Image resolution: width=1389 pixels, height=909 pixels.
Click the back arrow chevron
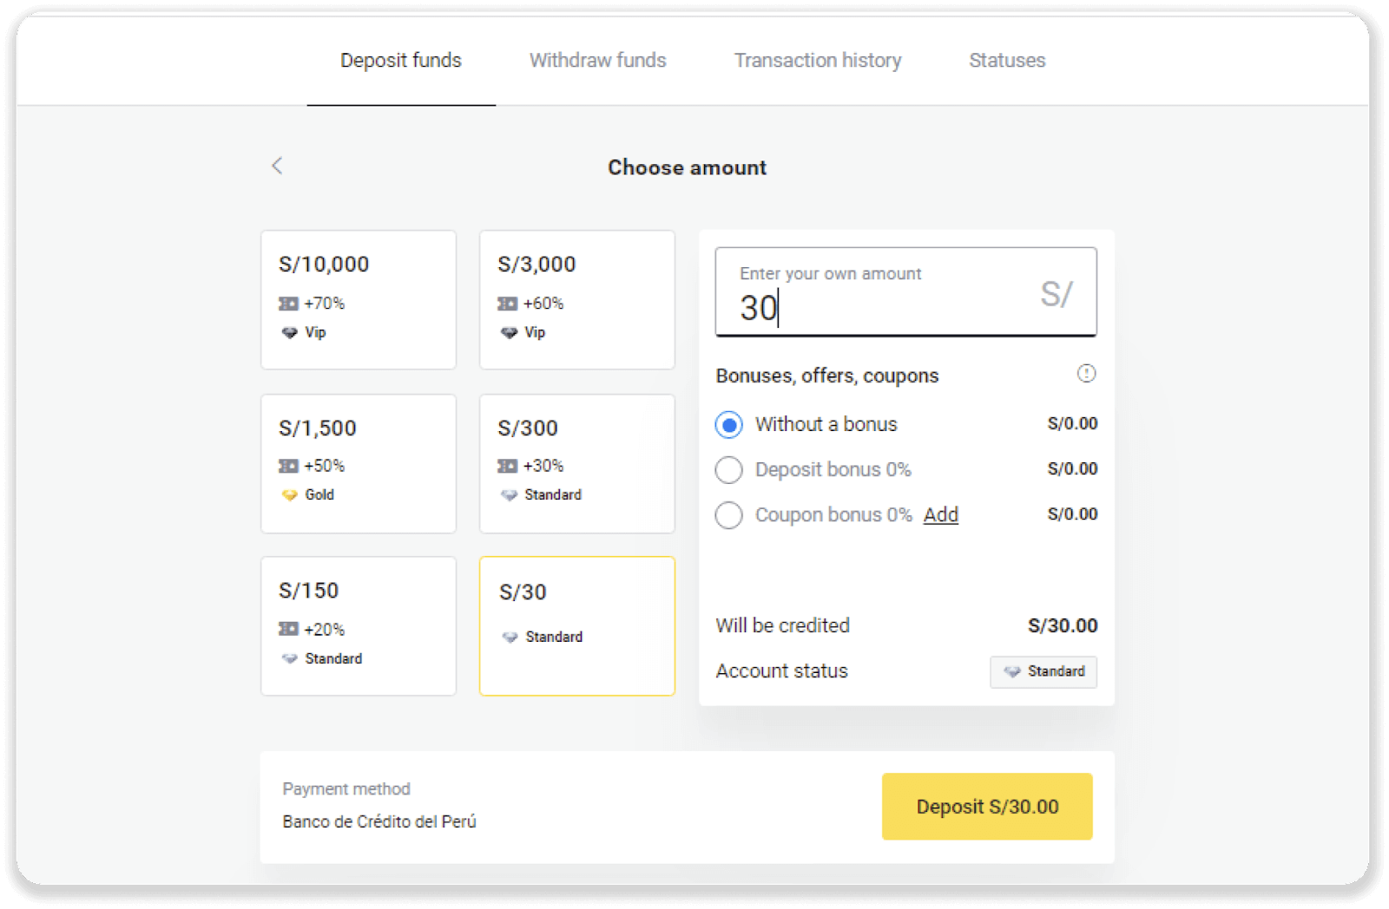tap(277, 166)
